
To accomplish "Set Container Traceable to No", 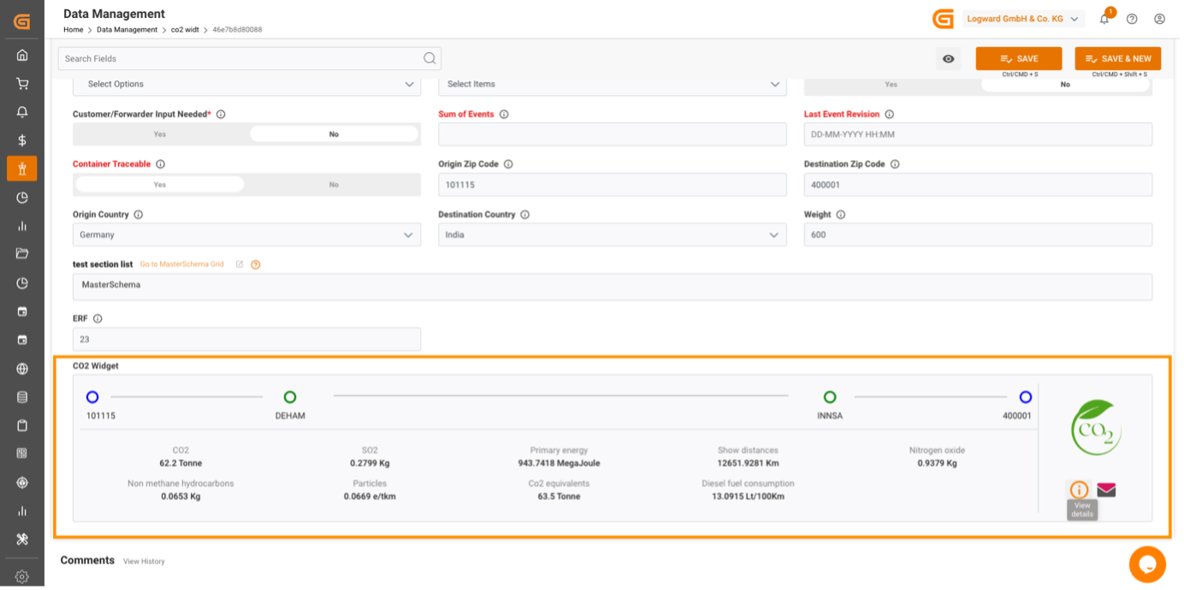I will [334, 185].
